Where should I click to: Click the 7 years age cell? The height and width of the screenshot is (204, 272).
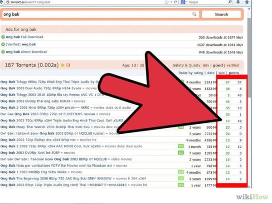(x=195, y=153)
